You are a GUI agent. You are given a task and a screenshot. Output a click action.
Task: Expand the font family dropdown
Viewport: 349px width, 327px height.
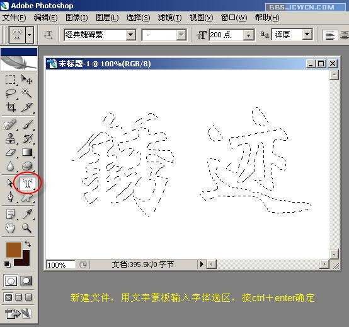[130, 35]
